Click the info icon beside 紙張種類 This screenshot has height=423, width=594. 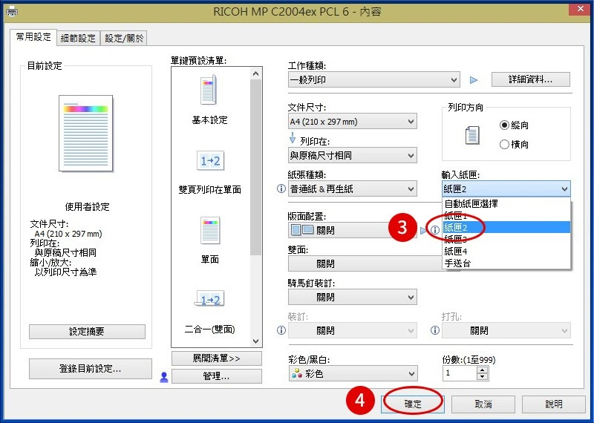coord(281,188)
